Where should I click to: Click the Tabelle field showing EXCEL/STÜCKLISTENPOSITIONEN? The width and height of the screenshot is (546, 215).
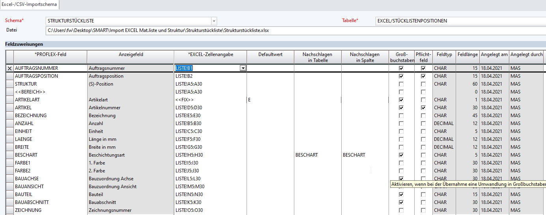460,21
